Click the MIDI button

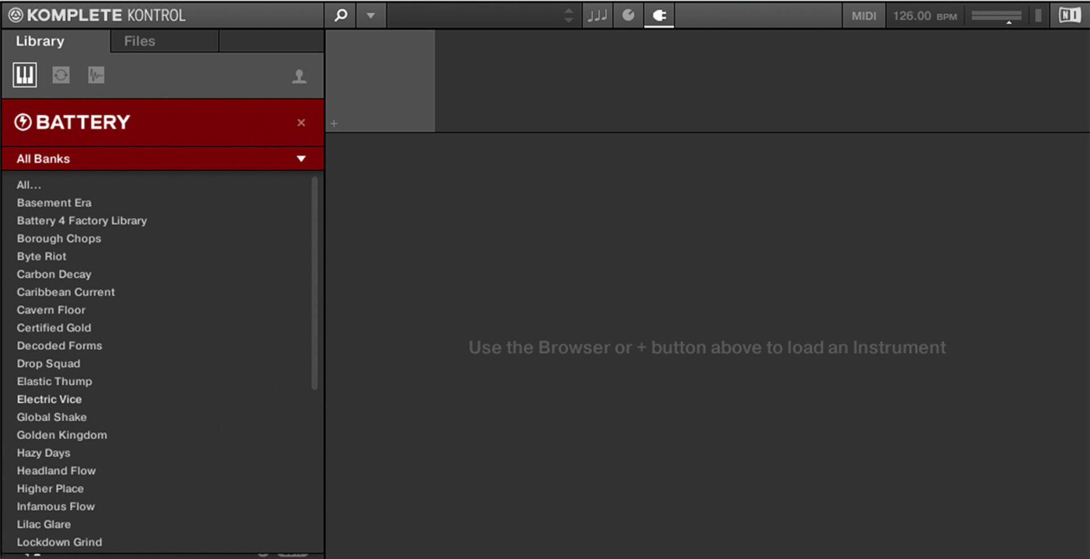click(863, 16)
